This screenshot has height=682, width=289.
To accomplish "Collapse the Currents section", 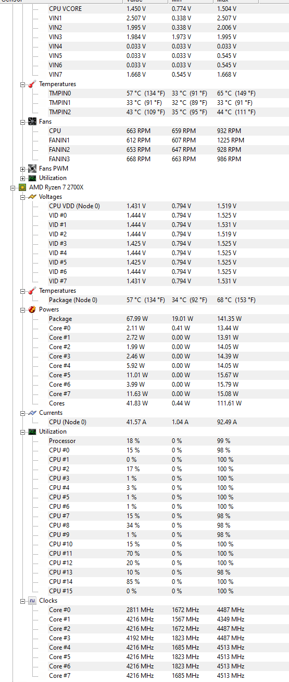I will [x=23, y=413].
